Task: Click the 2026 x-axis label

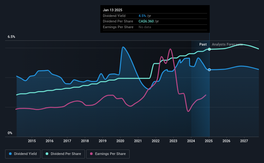Action: (226, 141)
